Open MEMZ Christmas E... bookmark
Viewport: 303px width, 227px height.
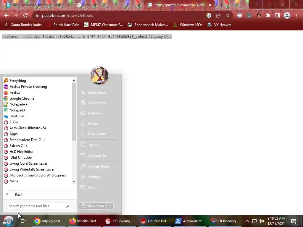tap(103, 25)
